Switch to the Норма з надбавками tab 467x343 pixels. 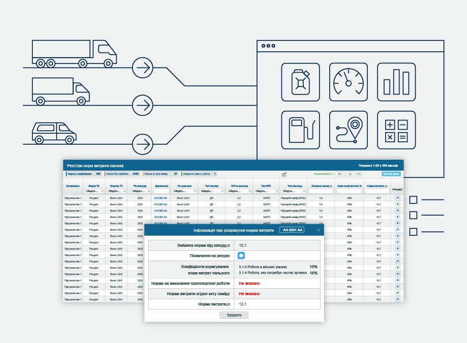point(84,174)
